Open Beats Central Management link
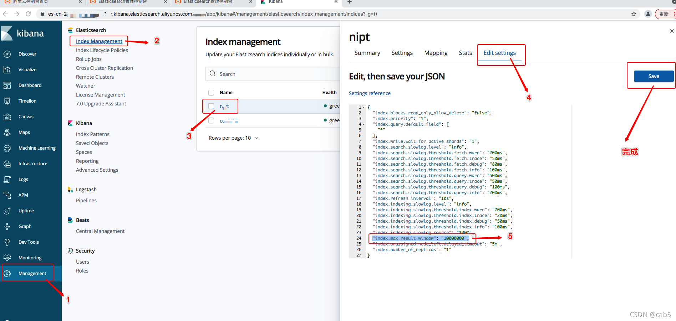The image size is (676, 321). pyautogui.click(x=100, y=231)
